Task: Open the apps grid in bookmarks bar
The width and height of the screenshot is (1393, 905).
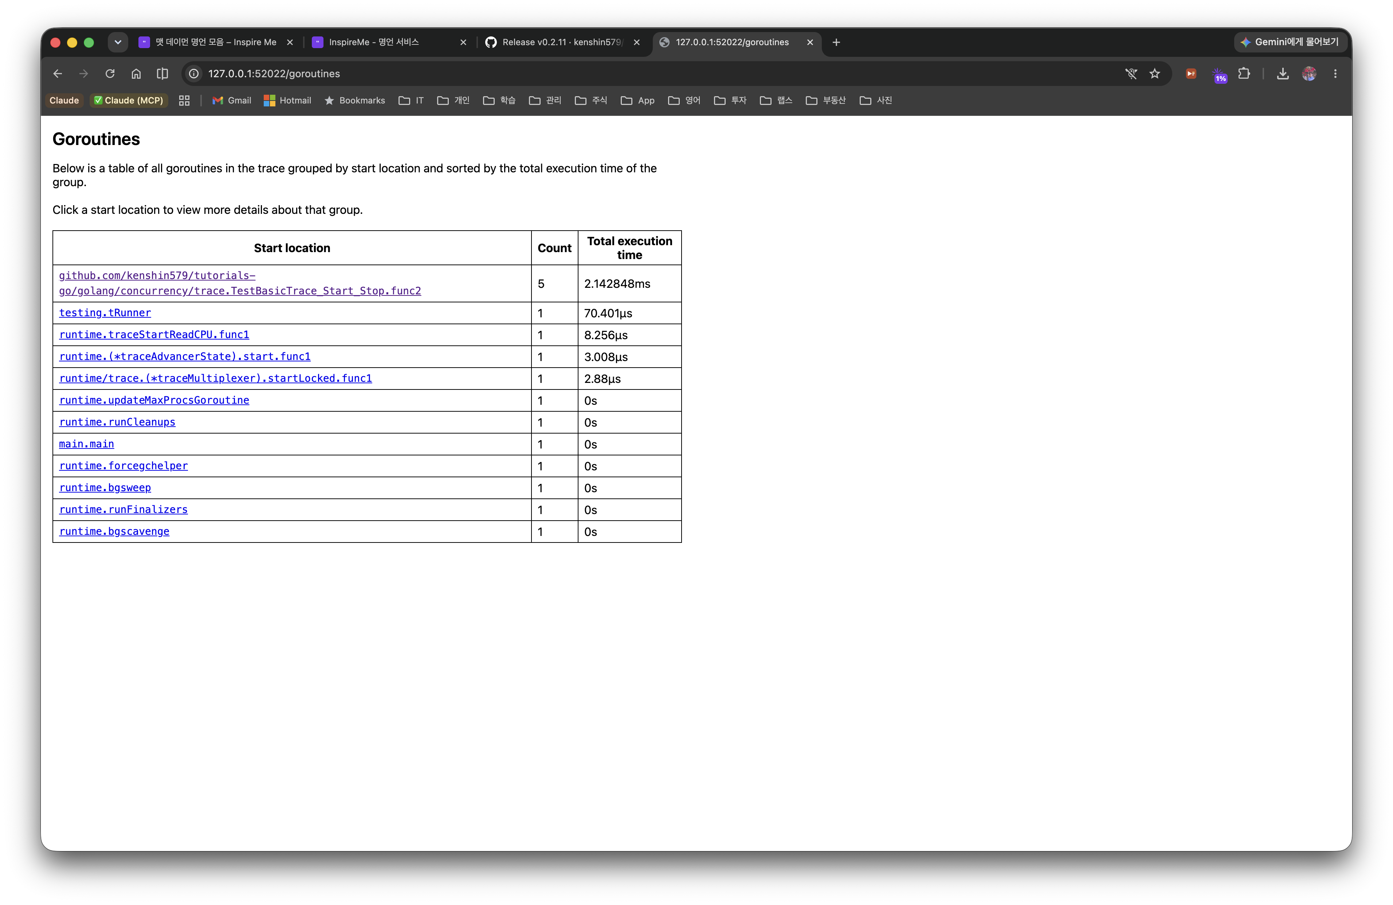Action: (x=184, y=101)
